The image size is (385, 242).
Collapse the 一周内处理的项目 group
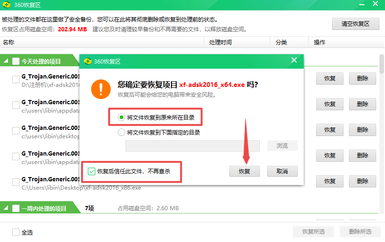tap(6, 208)
